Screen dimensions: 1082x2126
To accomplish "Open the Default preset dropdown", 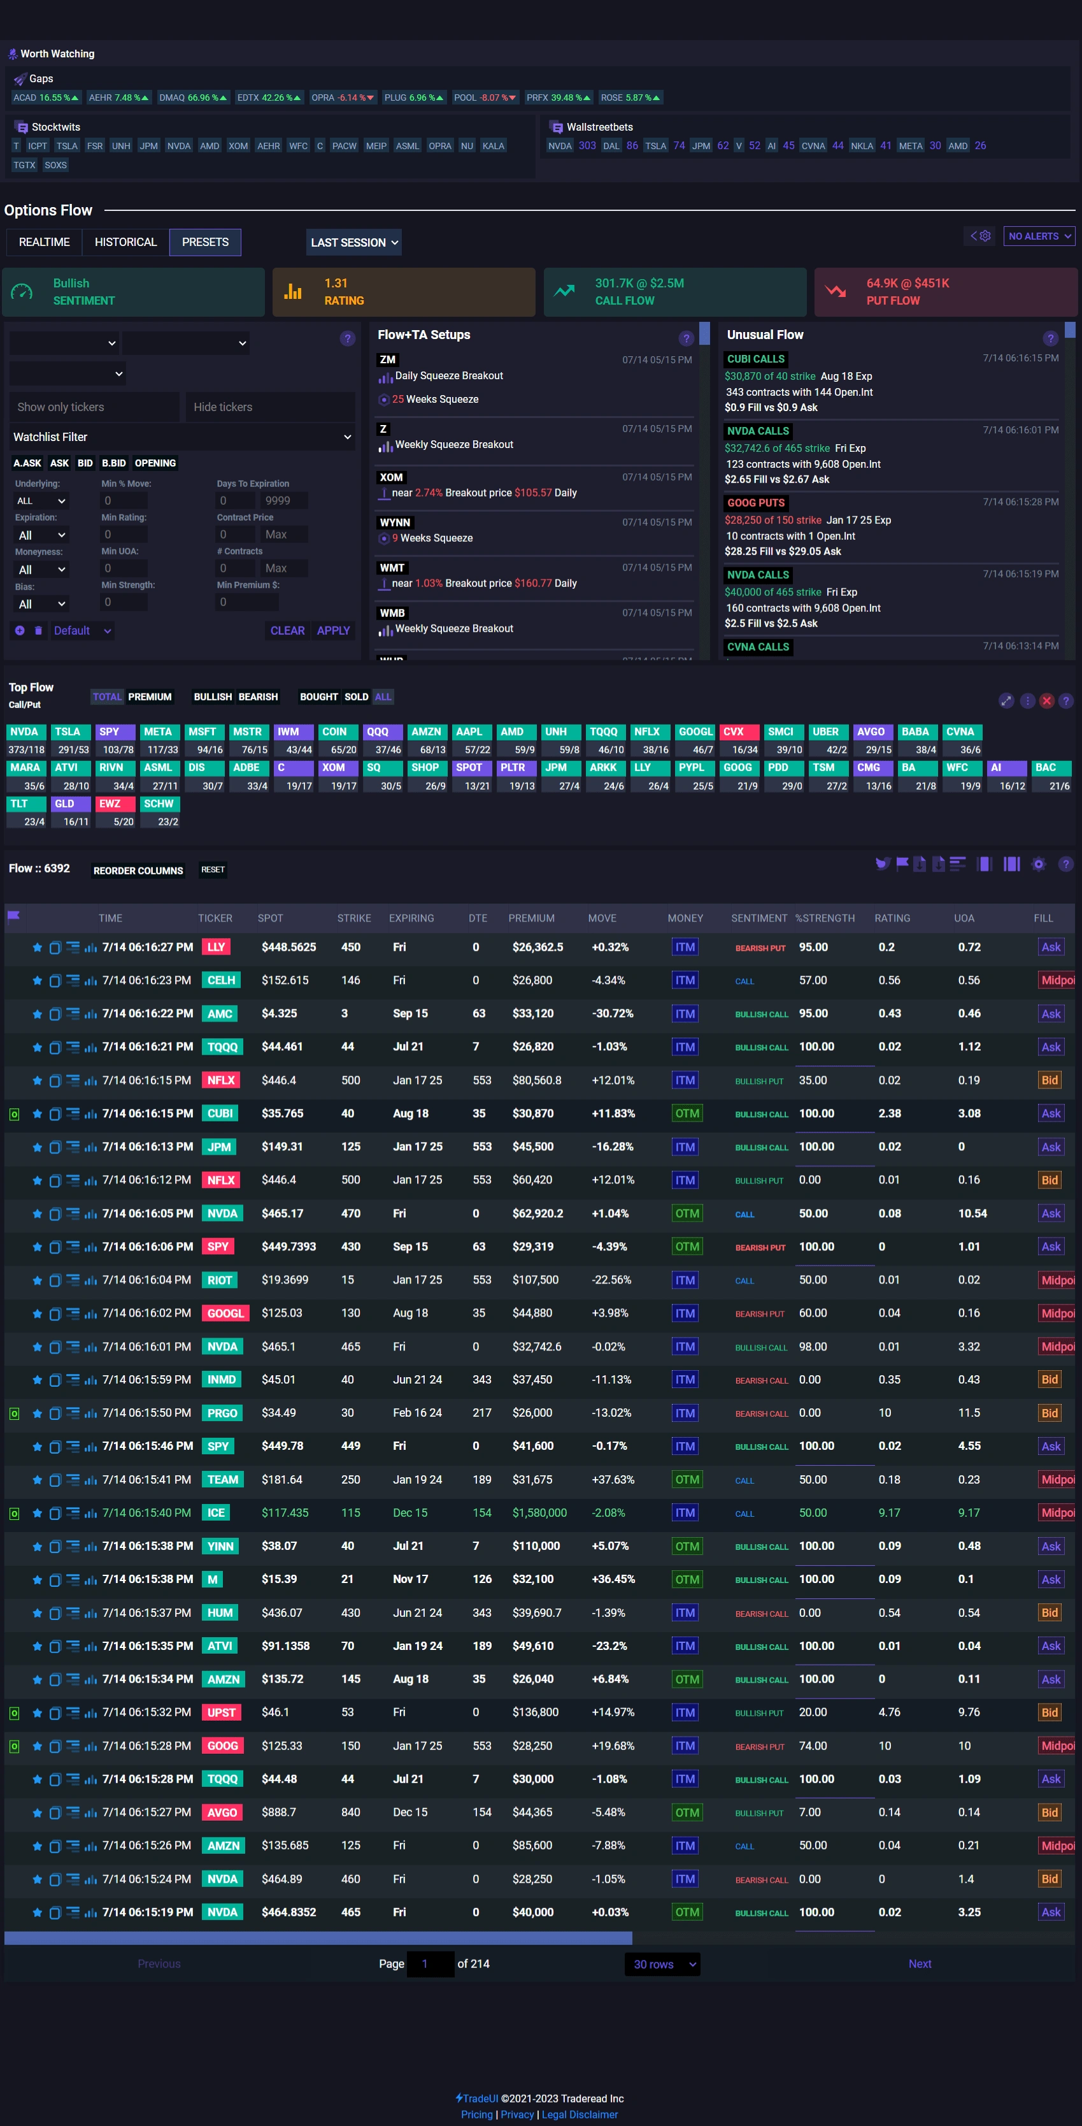I will click(82, 630).
